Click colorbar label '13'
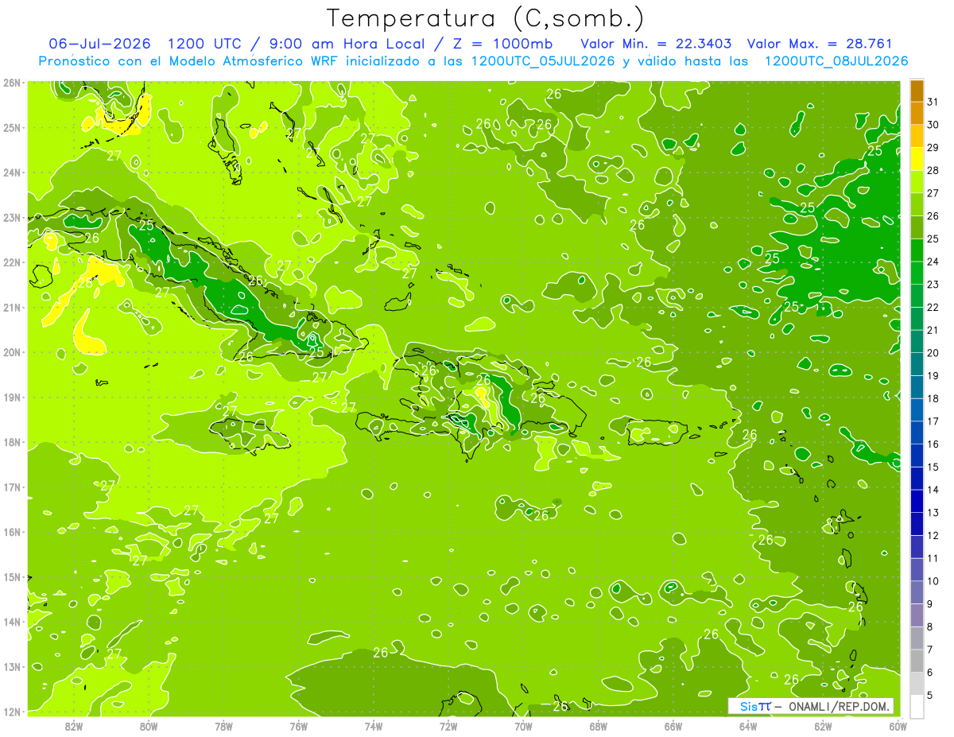954x737 pixels. pyautogui.click(x=933, y=513)
